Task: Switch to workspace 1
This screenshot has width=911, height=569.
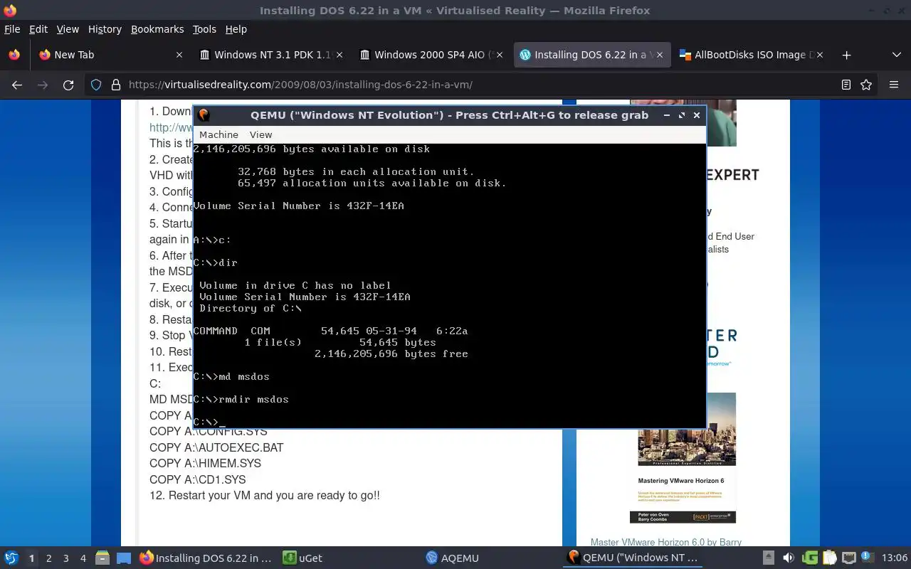Action: [x=31, y=558]
